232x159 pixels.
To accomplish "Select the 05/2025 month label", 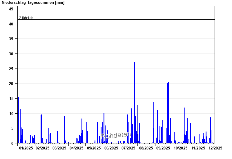I will pos(94,148).
